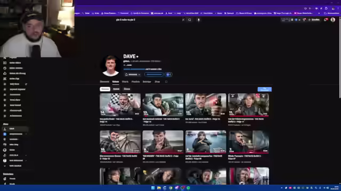Image resolution: width=341 pixels, height=191 pixels.
Task: Open the Folge 14 video thumbnail
Action: pyautogui.click(x=120, y=105)
